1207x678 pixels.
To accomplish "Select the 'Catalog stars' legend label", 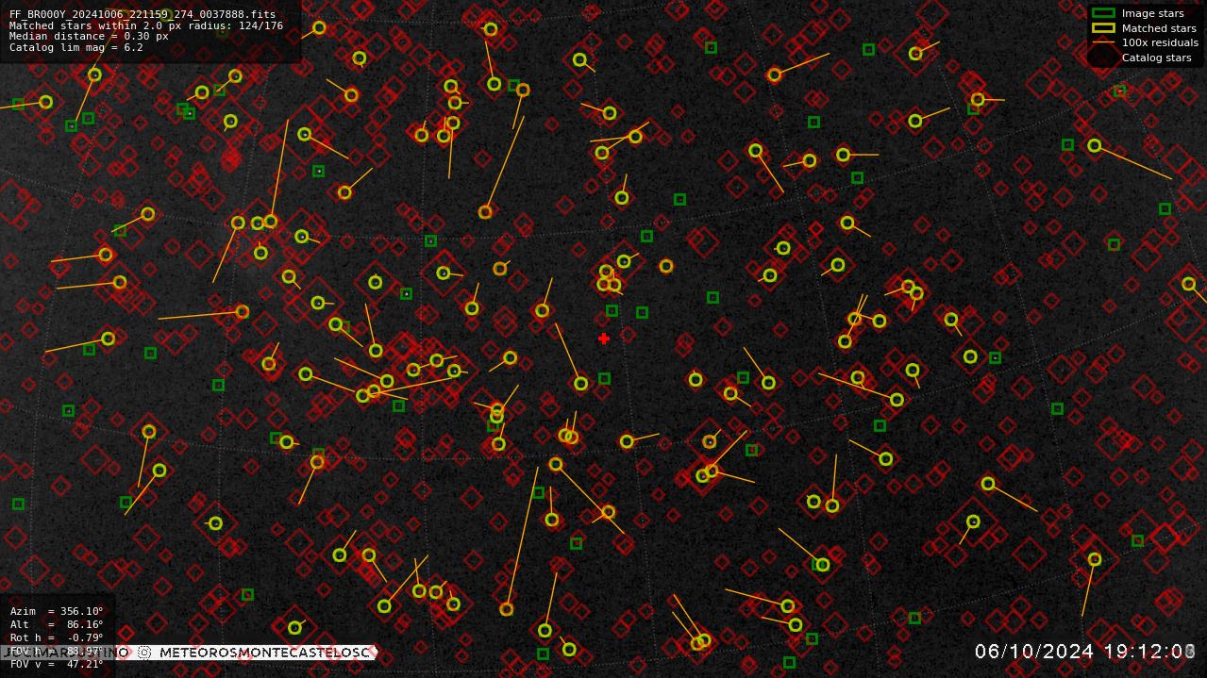I will coord(1156,58).
